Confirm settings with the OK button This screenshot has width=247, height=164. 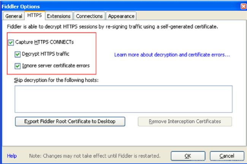click(187, 156)
